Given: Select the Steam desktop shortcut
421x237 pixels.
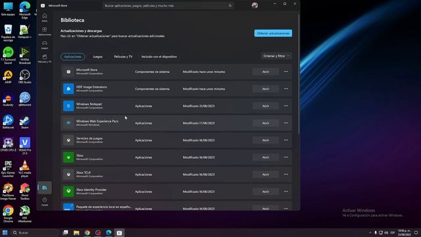Looking at the screenshot, I should (x=25, y=122).
